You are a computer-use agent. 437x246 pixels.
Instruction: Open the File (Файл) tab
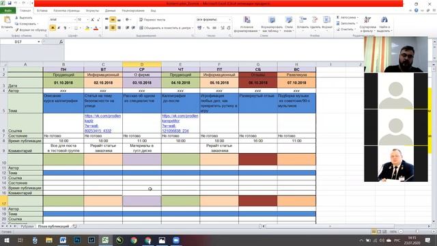tap(8, 11)
